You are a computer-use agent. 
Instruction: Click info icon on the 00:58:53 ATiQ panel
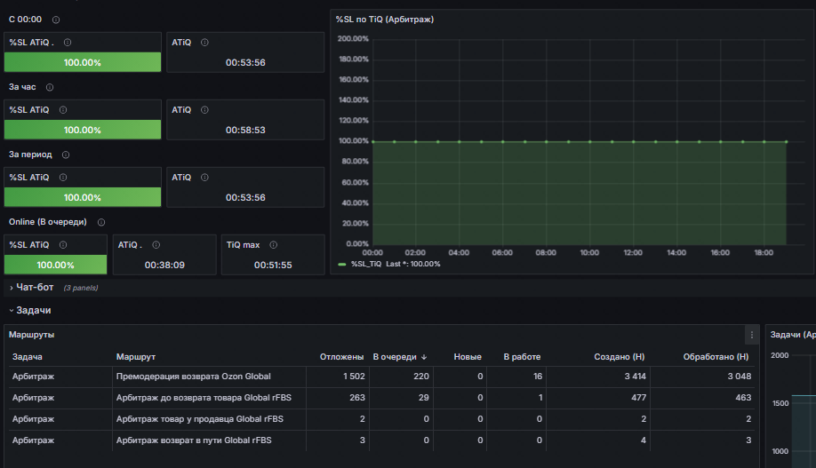click(x=204, y=110)
